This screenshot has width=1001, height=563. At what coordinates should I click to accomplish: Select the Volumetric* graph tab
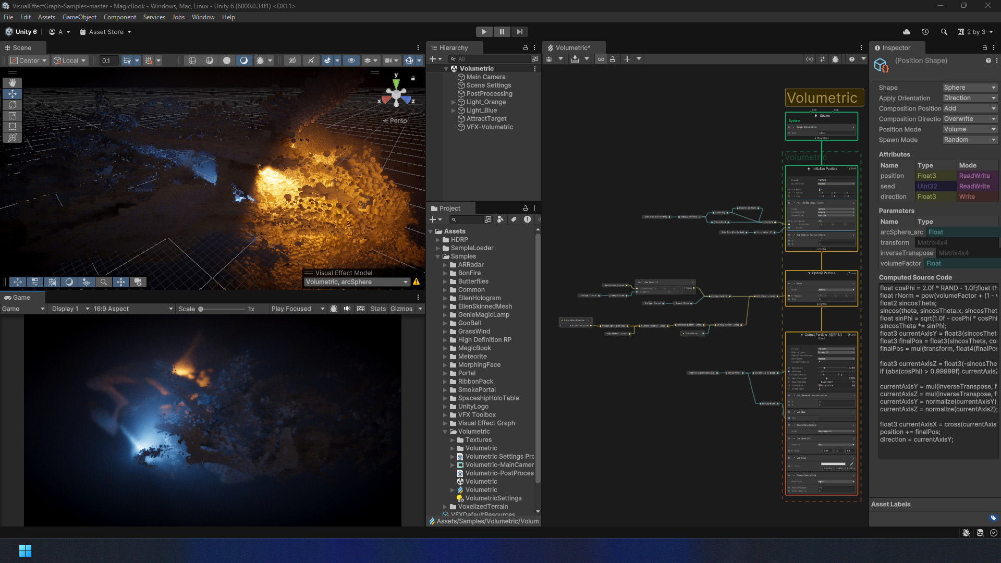572,48
